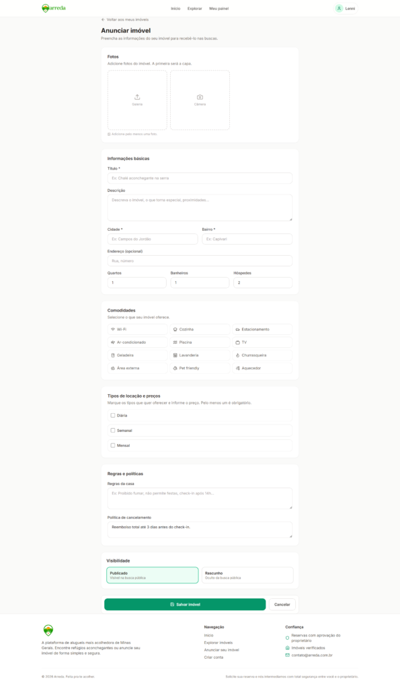Choose the Rascunho visibility option

pyautogui.click(x=247, y=575)
